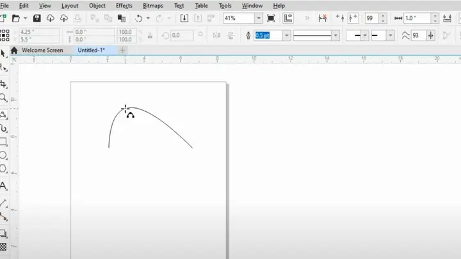This screenshot has height=259, width=461.
Task: Click the home icon tab
Action: point(14,51)
